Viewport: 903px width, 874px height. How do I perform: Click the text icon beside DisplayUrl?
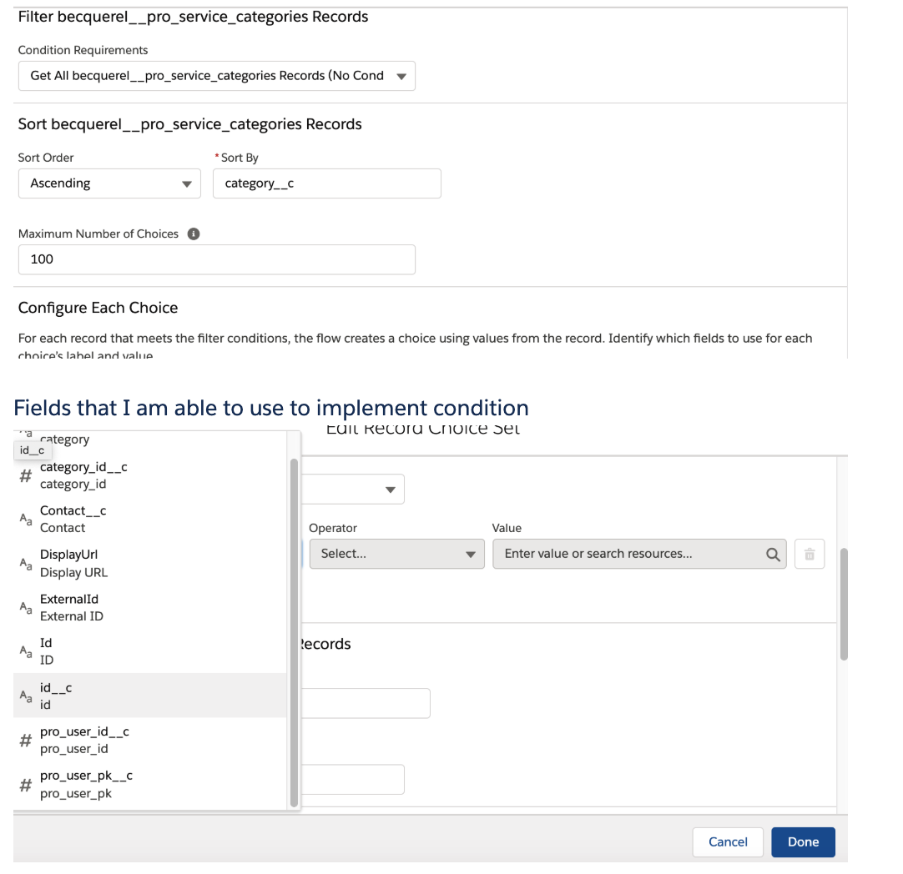pos(26,563)
